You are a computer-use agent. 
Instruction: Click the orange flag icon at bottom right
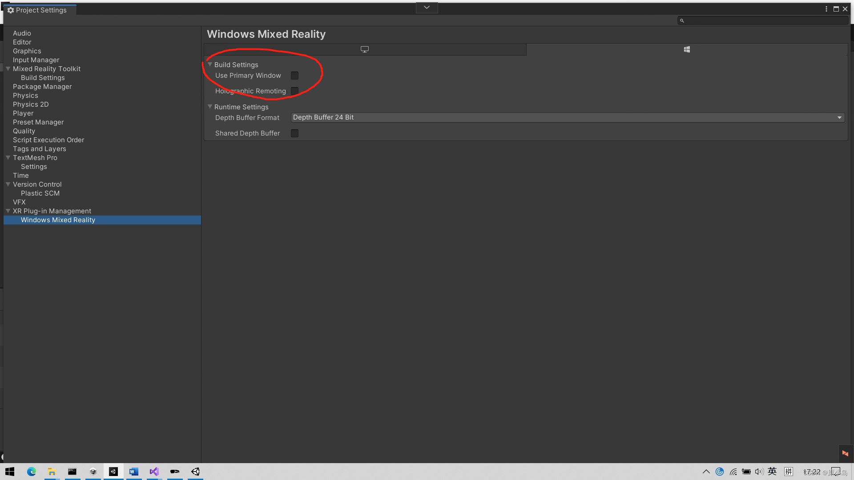(845, 453)
